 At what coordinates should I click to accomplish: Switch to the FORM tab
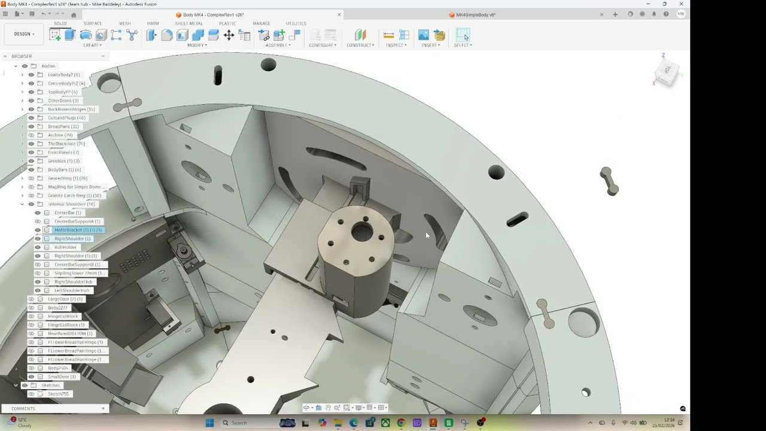(153, 23)
